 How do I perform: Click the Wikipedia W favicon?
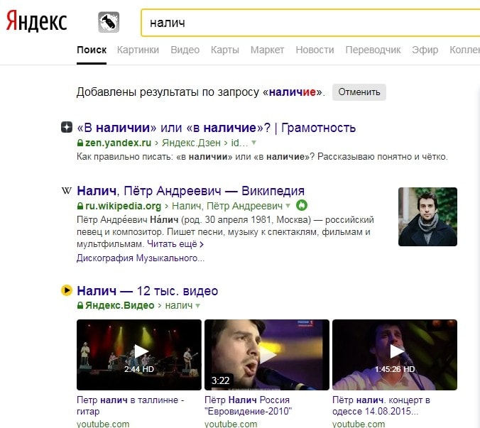coord(67,191)
